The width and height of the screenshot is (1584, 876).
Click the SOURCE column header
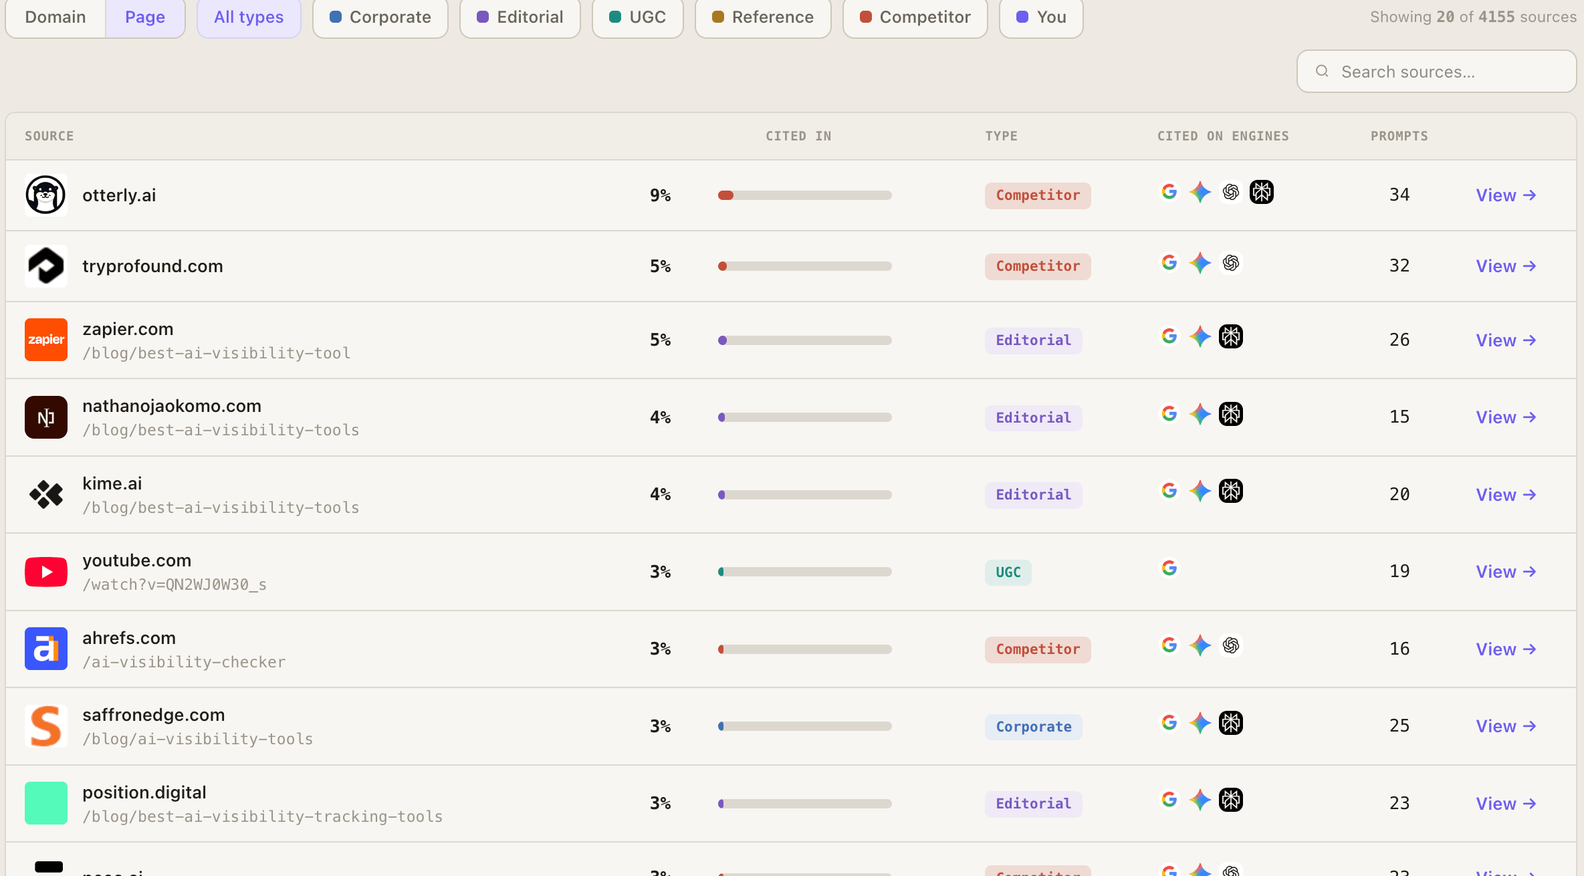[49, 136]
